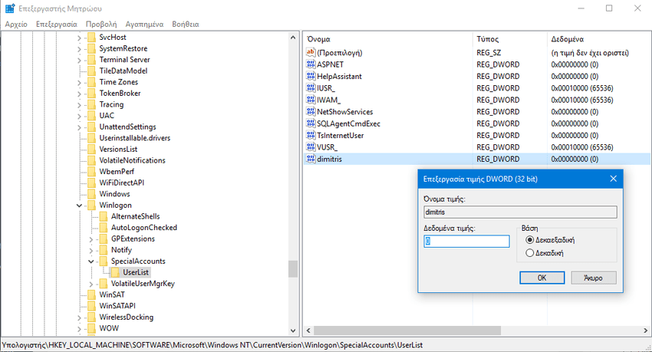Collapse the SpecialAccounts tree node

(x=92, y=262)
